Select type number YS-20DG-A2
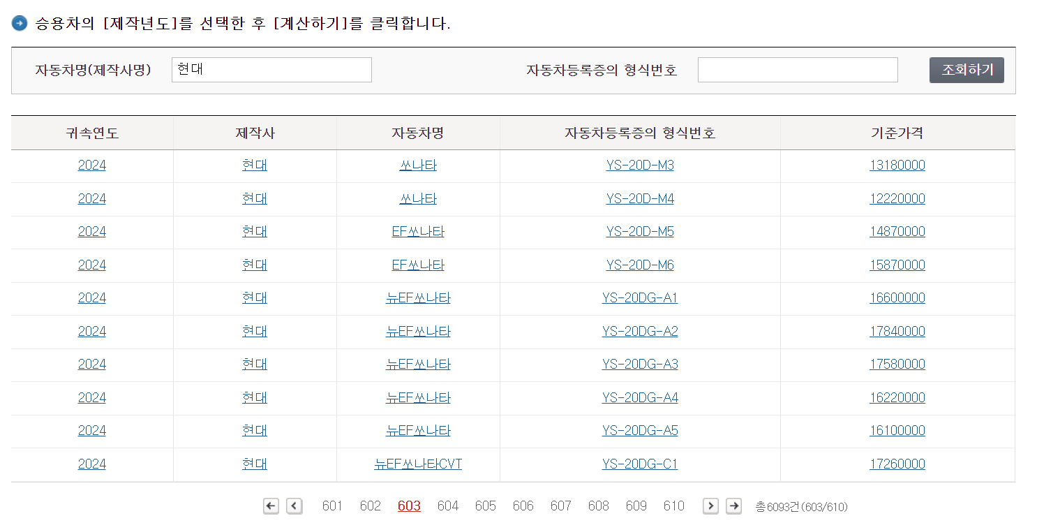The height and width of the screenshot is (530, 1037). [x=640, y=332]
